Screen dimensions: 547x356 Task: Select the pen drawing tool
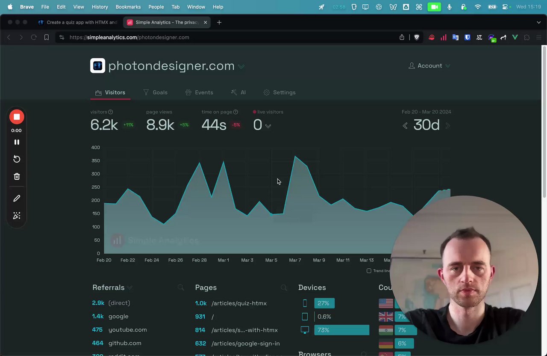pos(17,199)
